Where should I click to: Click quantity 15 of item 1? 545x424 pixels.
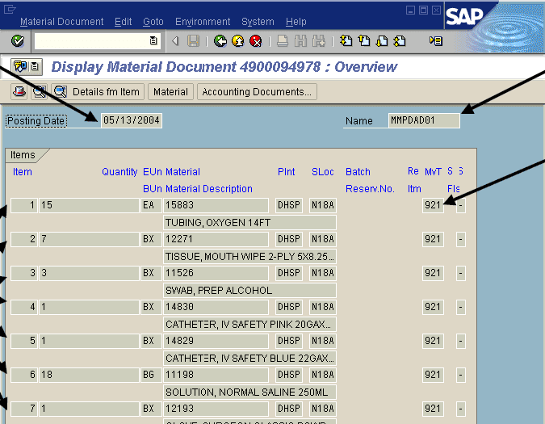click(89, 205)
